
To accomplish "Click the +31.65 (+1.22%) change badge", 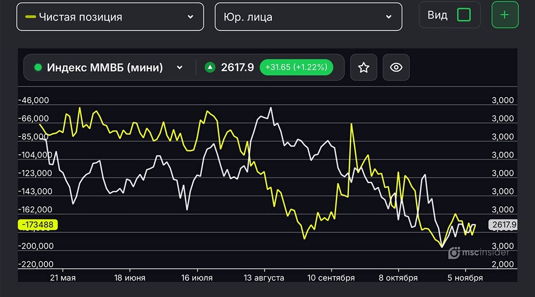I will 296,67.
